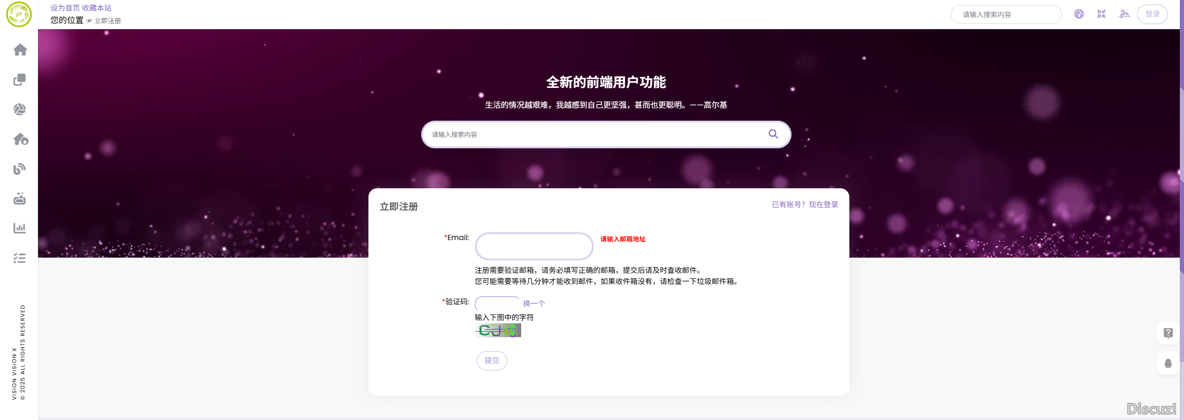Click the compress arrows icon in header
The height and width of the screenshot is (420, 1184).
1101,14
